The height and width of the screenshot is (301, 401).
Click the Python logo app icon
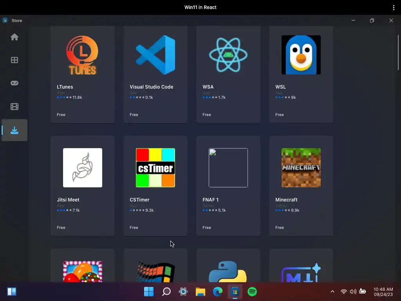[228, 272]
